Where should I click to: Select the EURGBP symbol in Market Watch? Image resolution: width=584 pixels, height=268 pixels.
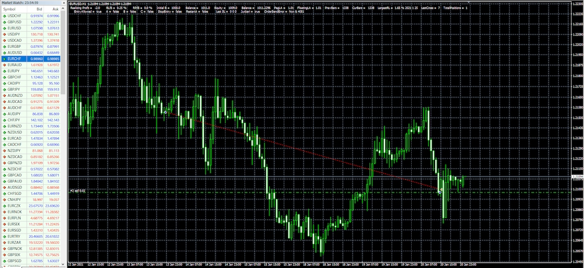tap(14, 46)
